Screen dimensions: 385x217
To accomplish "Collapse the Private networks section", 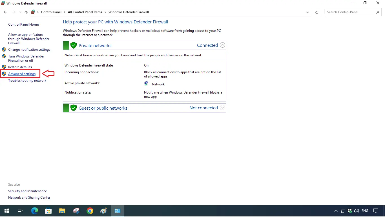I will pyautogui.click(x=222, y=45).
